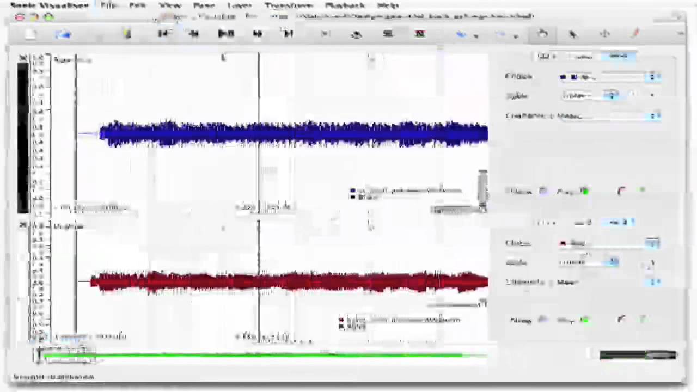Select the Select arrow tool
The height and width of the screenshot is (392, 697).
pyautogui.click(x=573, y=34)
